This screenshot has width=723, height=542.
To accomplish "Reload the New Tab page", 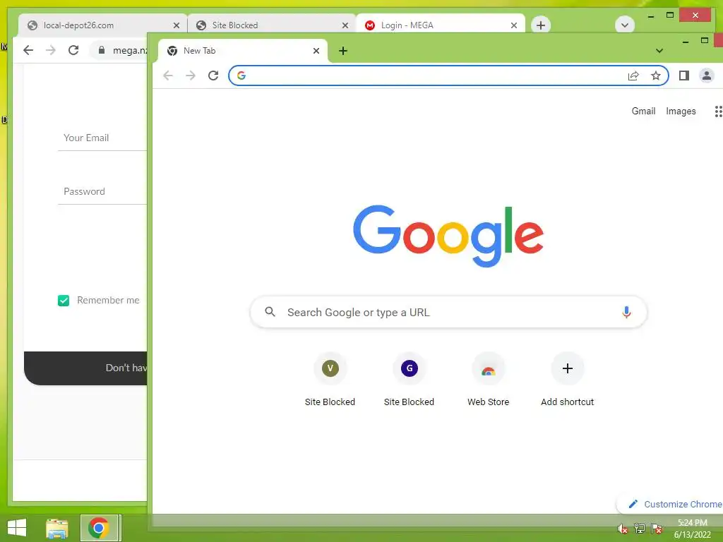I will (213, 76).
